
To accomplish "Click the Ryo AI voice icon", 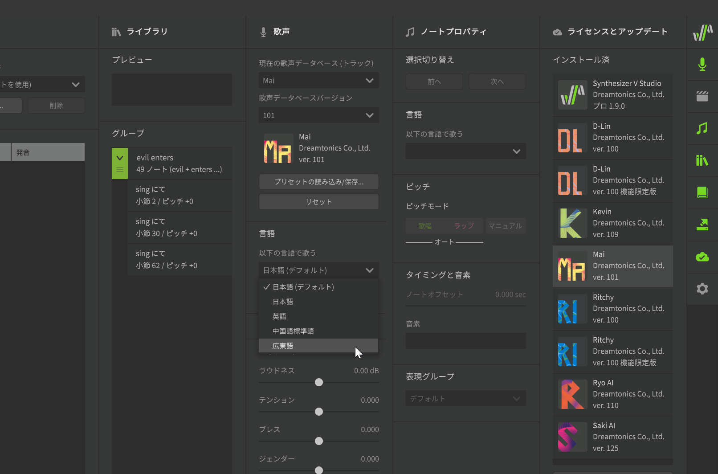I will pos(572,394).
